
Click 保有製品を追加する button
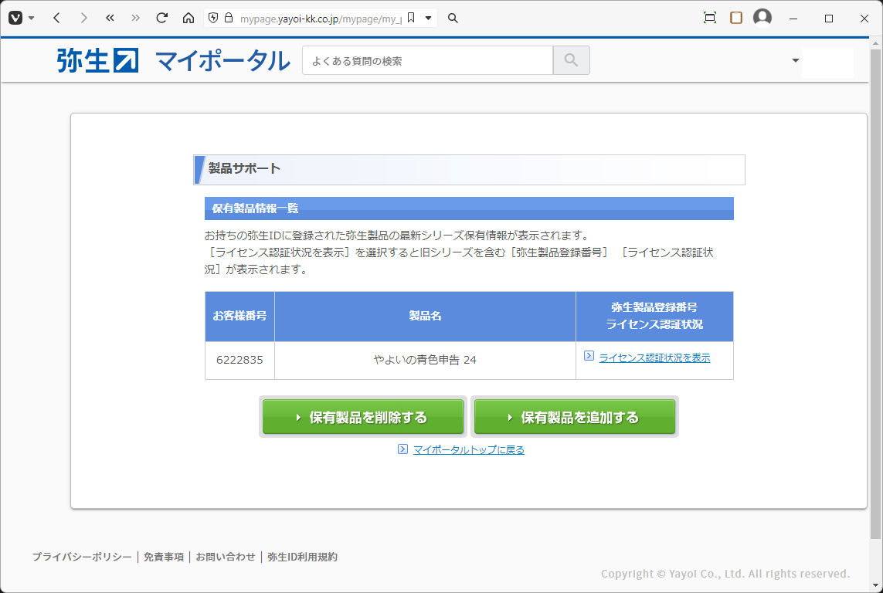[575, 417]
